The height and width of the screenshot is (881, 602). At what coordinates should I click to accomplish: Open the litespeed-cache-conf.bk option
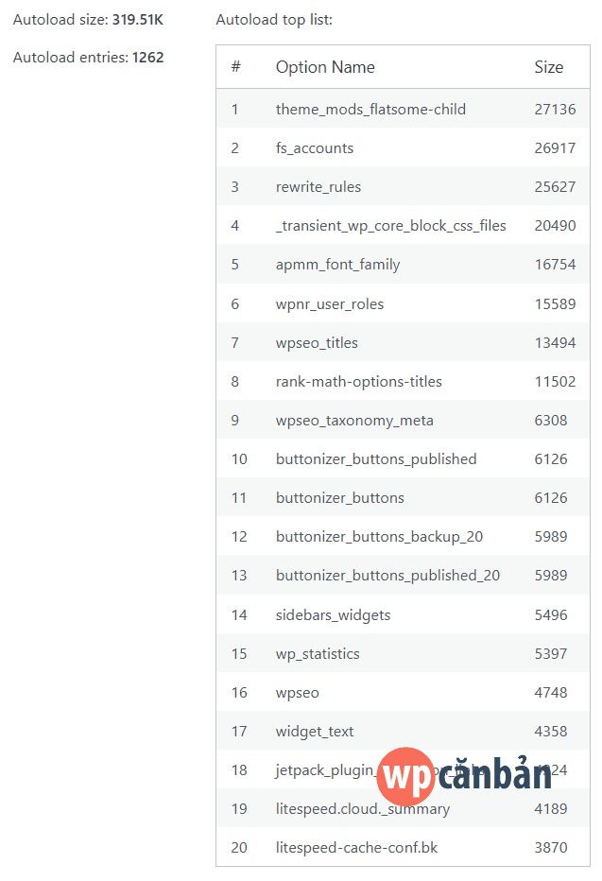[x=355, y=847]
